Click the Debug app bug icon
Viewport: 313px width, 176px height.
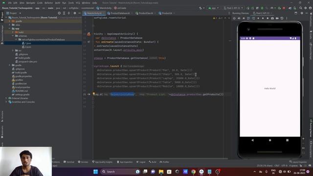coord(262,8)
